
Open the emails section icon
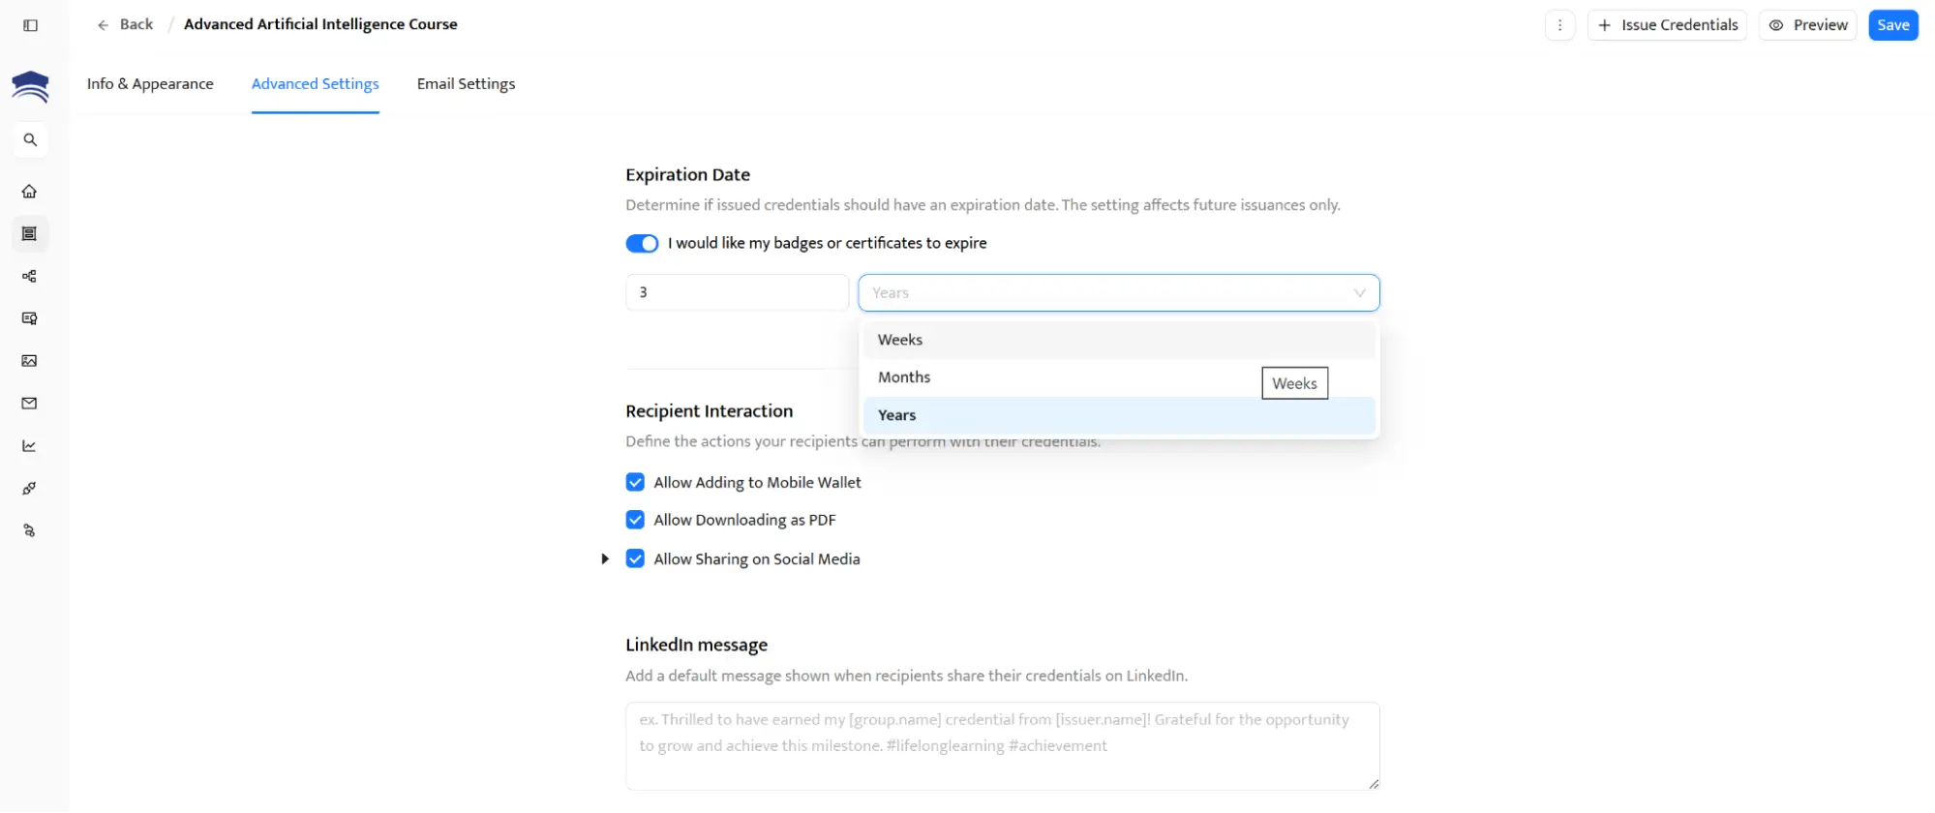(x=30, y=404)
